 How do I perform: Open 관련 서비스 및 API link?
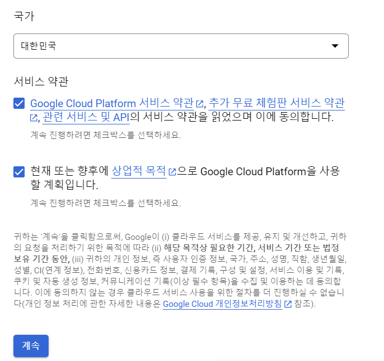[x=86, y=117]
